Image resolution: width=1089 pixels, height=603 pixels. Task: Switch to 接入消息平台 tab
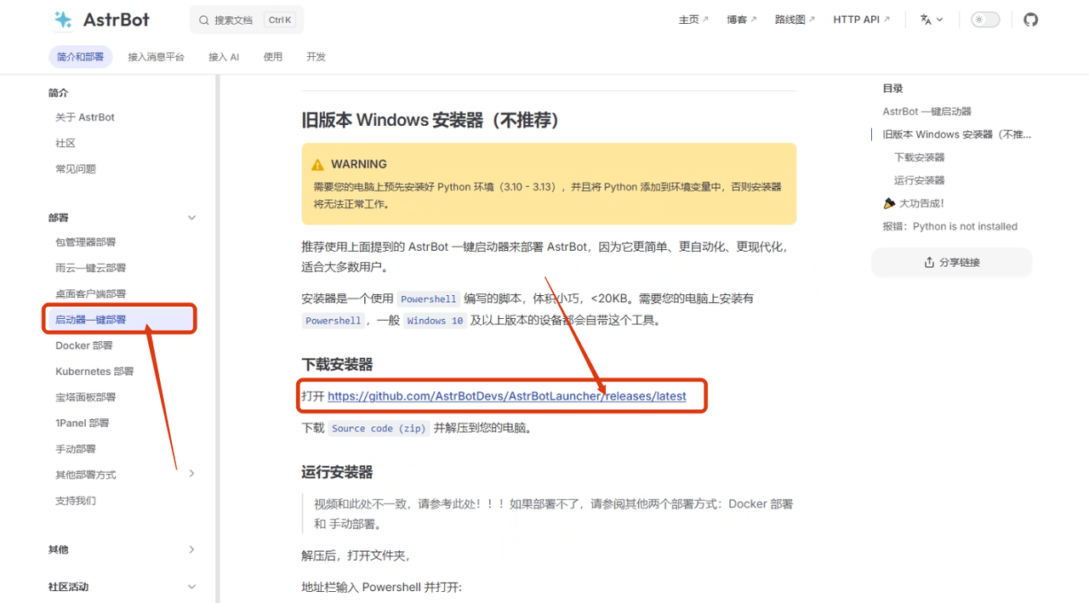[157, 57]
